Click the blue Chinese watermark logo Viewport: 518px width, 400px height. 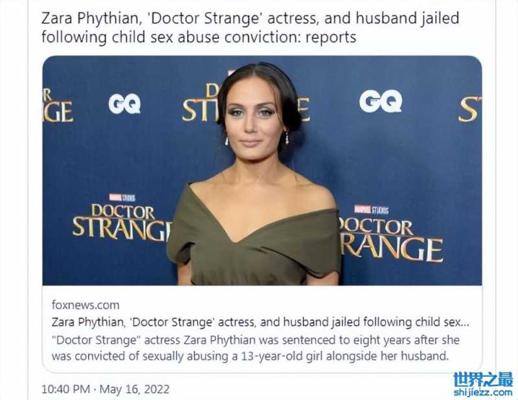pyautogui.click(x=483, y=379)
